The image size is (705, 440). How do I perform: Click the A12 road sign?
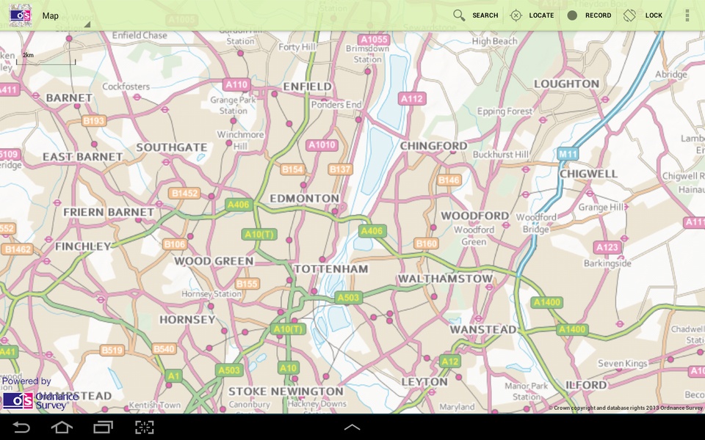click(449, 362)
